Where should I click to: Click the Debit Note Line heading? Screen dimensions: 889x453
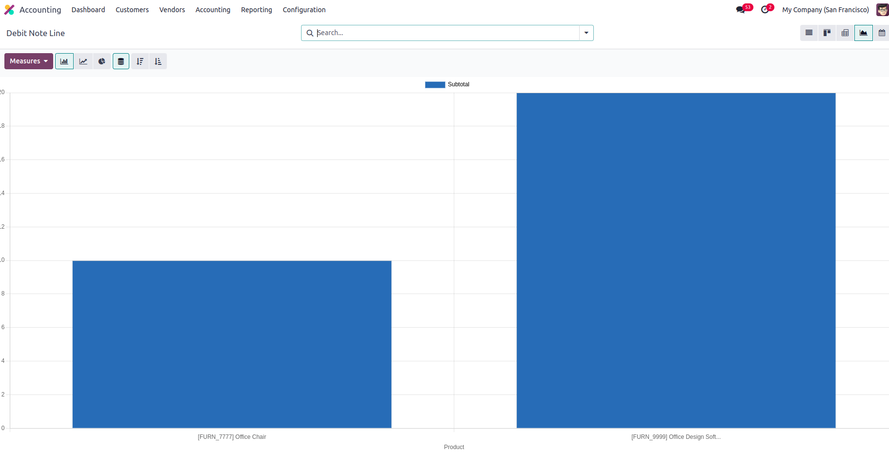click(x=36, y=33)
